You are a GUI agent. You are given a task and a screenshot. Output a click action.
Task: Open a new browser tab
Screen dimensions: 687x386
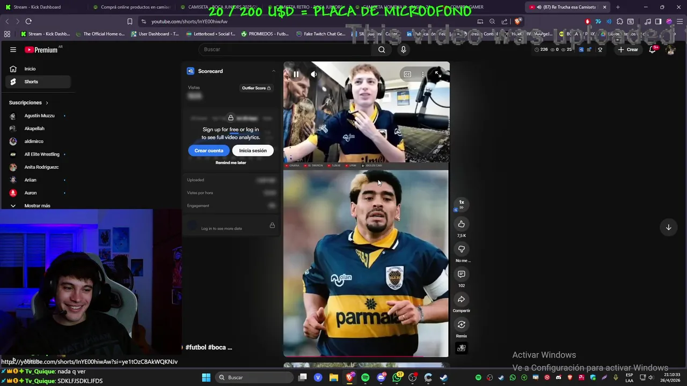click(x=618, y=7)
